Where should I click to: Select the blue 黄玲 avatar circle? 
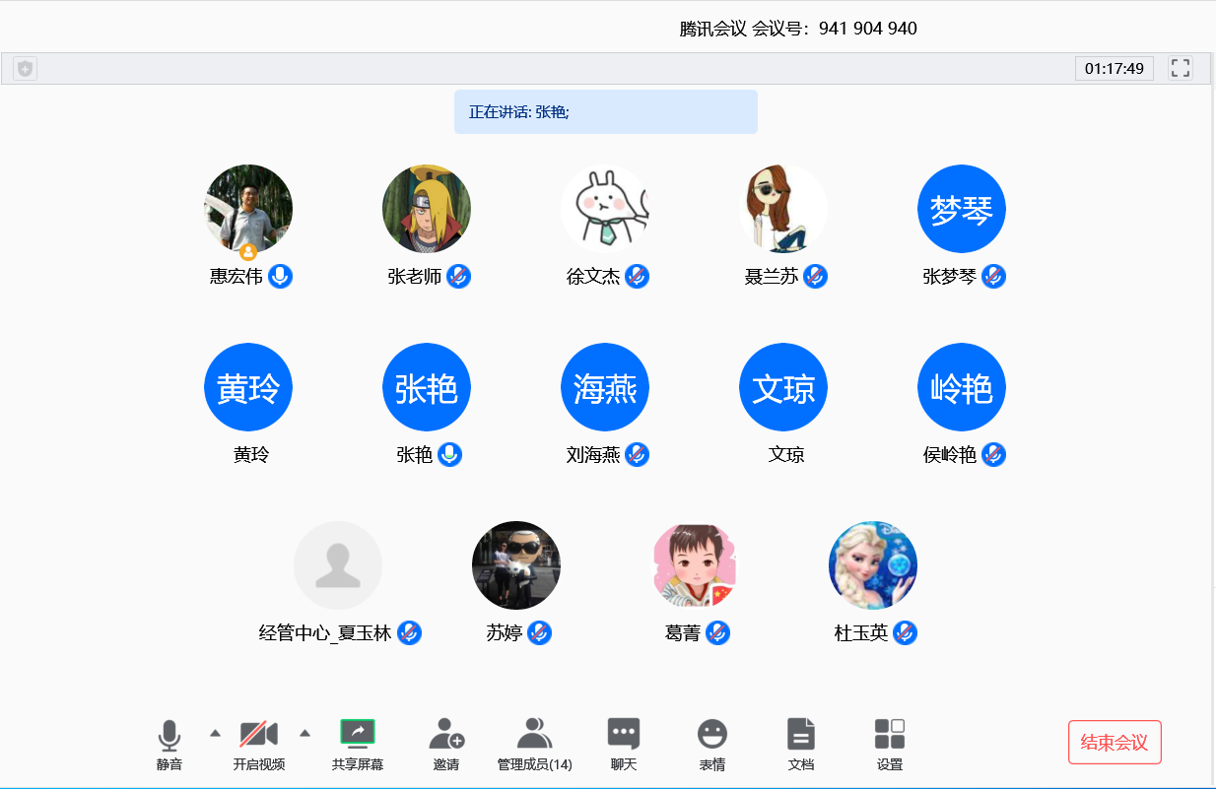tap(248, 387)
